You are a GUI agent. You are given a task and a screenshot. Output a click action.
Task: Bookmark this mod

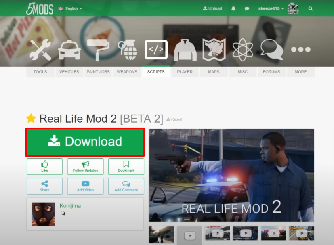(x=126, y=166)
